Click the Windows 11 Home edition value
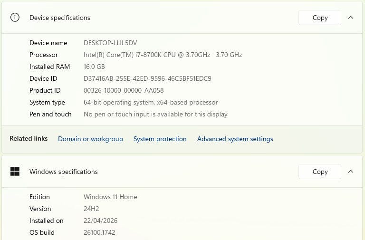The width and height of the screenshot is (365, 240). pyautogui.click(x=110, y=197)
